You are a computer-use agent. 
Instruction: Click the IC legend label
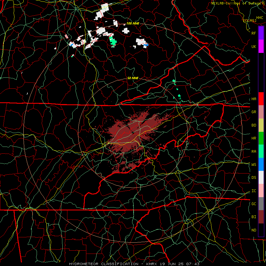[254, 191]
